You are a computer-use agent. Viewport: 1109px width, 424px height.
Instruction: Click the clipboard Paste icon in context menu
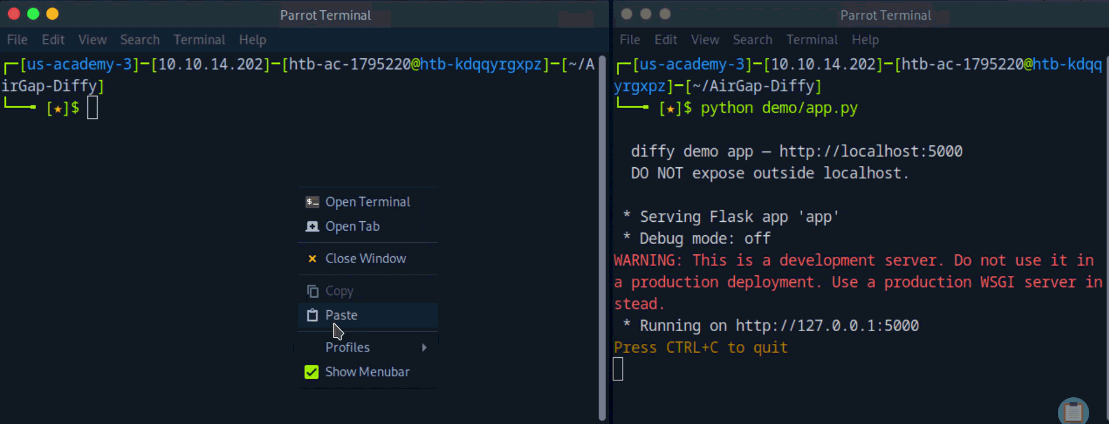(312, 315)
